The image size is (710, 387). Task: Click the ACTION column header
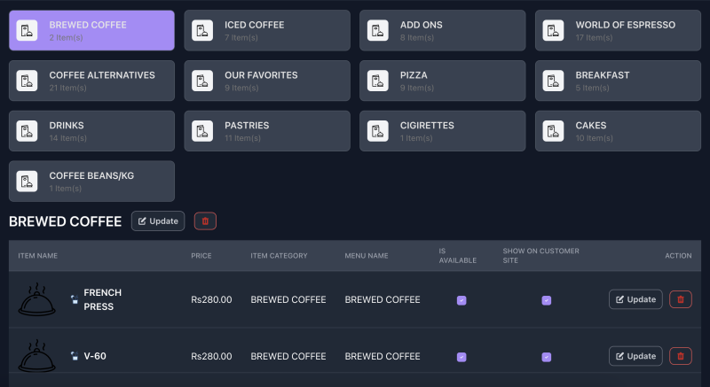(678, 256)
